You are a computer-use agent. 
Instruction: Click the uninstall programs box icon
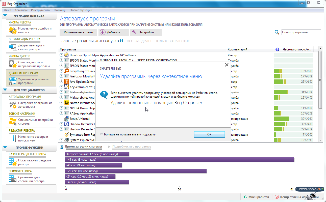pos(13,81)
